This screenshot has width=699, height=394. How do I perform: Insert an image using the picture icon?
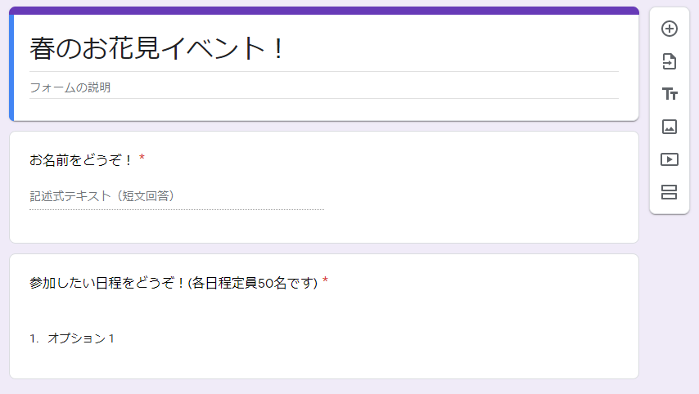coord(670,127)
